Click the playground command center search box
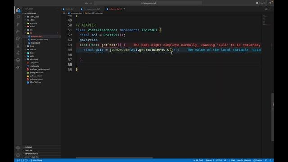This screenshot has height=162, width=288. [148, 3]
